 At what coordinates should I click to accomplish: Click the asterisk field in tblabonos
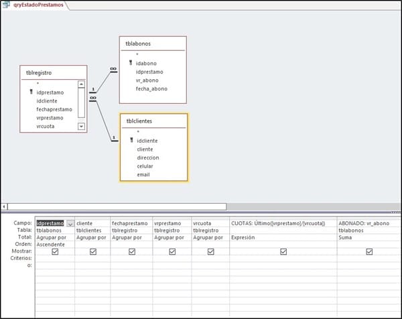(137, 55)
